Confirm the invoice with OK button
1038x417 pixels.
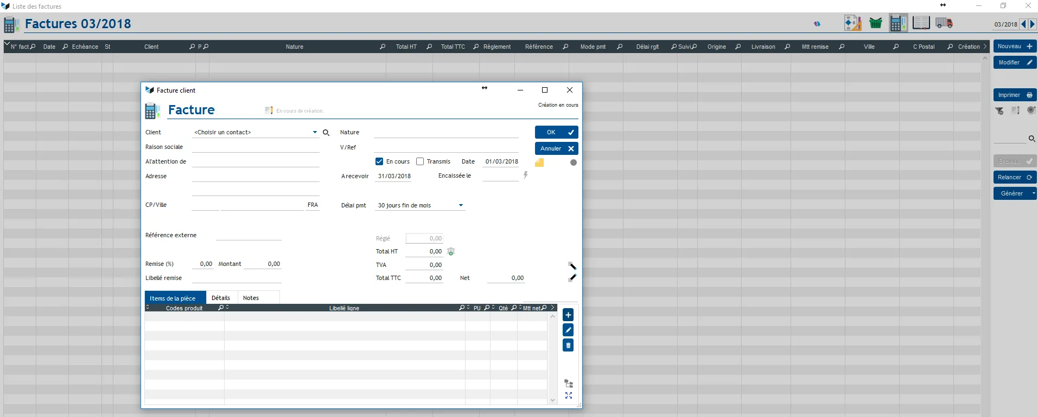[557, 132]
